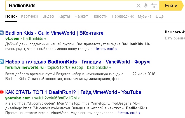Click the VK snippet starting Добрый день, подписчики
The width and height of the screenshot is (185, 118).
click(x=78, y=46)
